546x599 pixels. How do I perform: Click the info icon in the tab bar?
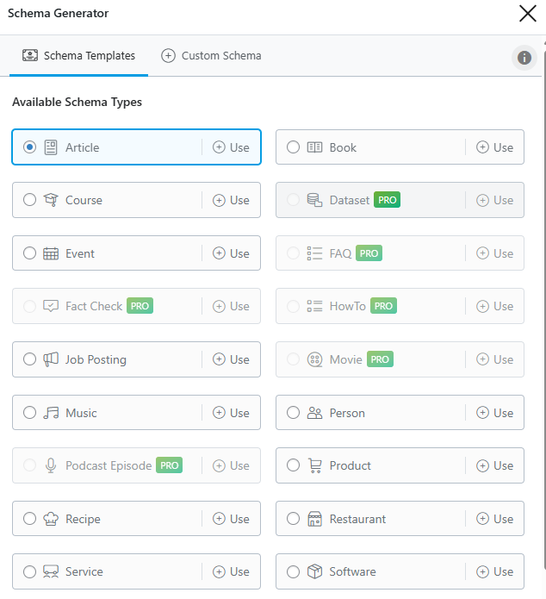(524, 58)
